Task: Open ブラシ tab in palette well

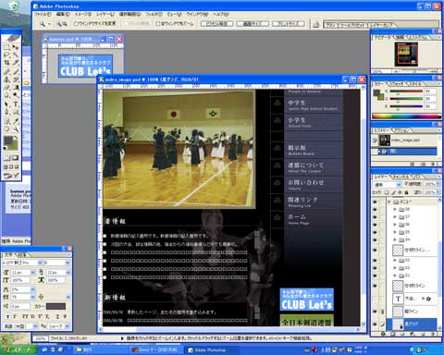Action: [x=331, y=25]
